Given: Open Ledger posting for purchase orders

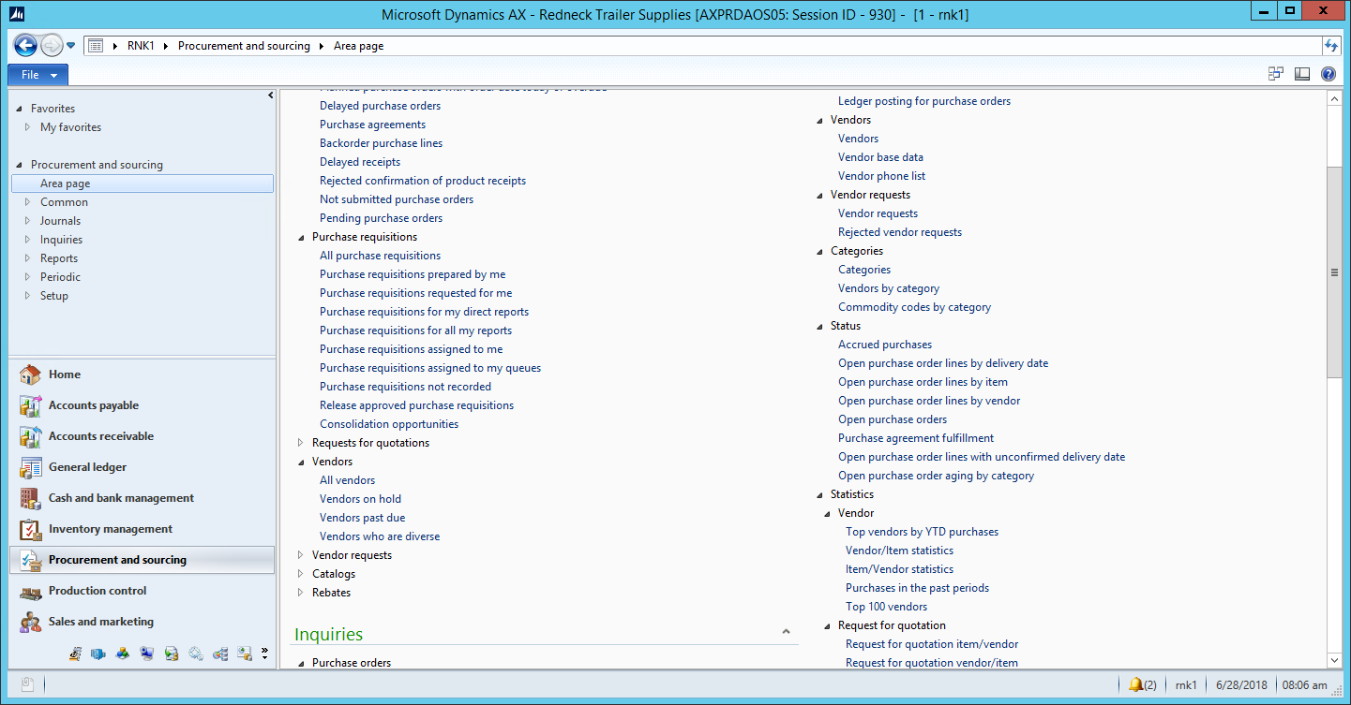Looking at the screenshot, I should click(x=924, y=101).
